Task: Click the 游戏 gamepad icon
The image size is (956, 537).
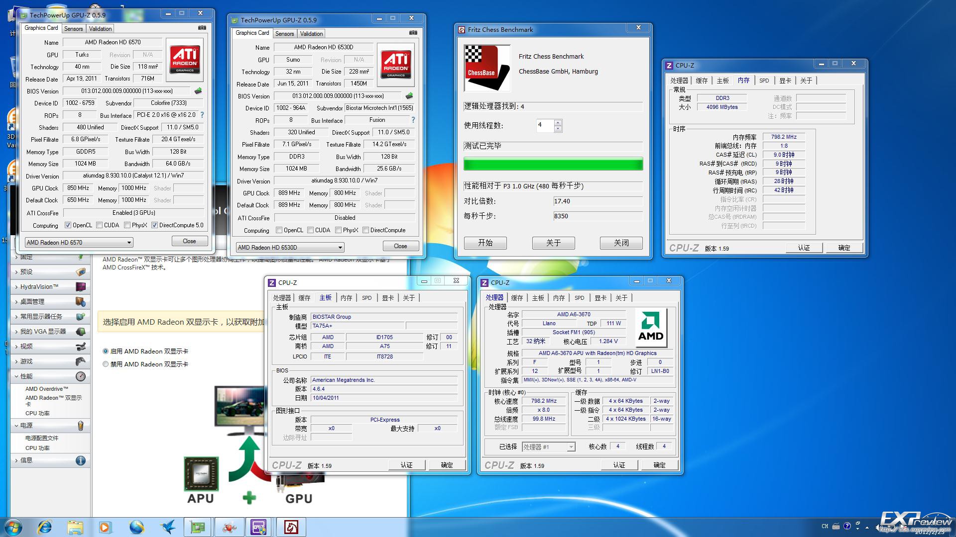Action: click(x=81, y=361)
